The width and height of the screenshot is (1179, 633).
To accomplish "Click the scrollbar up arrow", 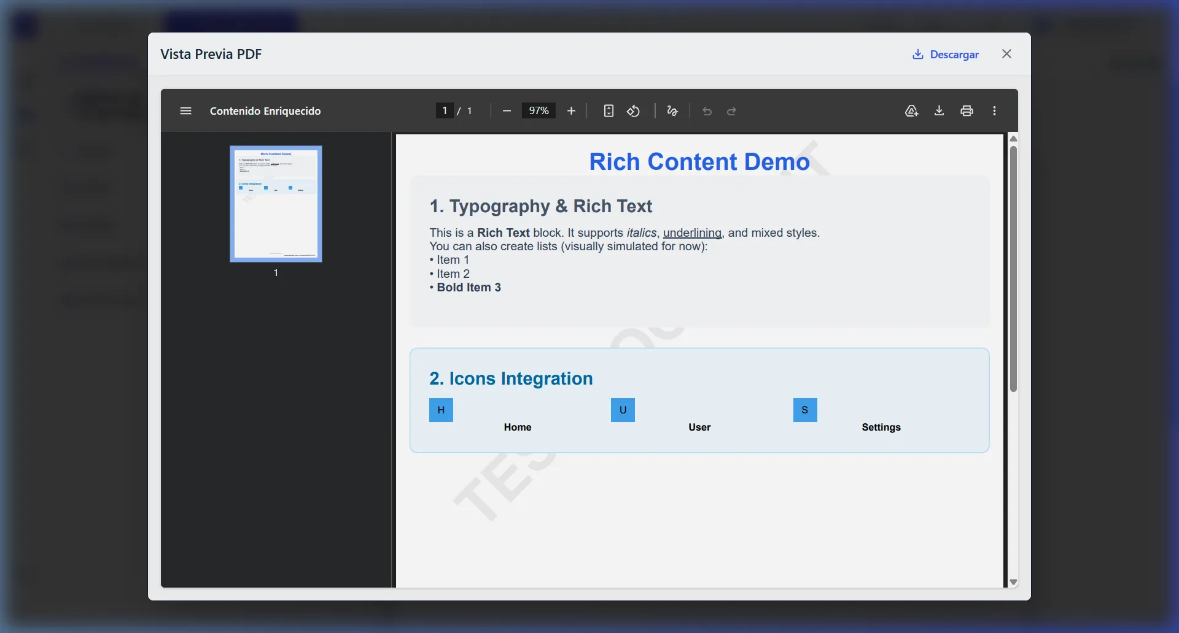I will (x=1013, y=139).
